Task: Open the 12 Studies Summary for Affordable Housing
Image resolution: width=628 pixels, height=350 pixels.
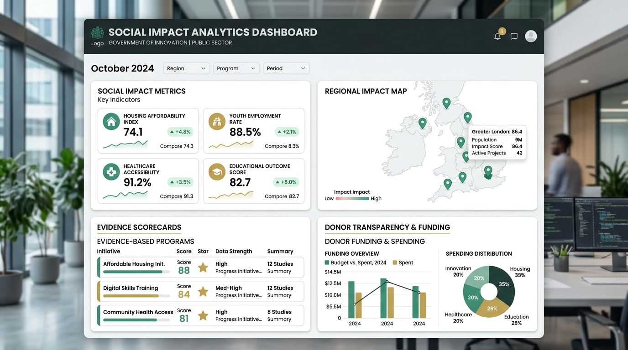Action: (280, 268)
